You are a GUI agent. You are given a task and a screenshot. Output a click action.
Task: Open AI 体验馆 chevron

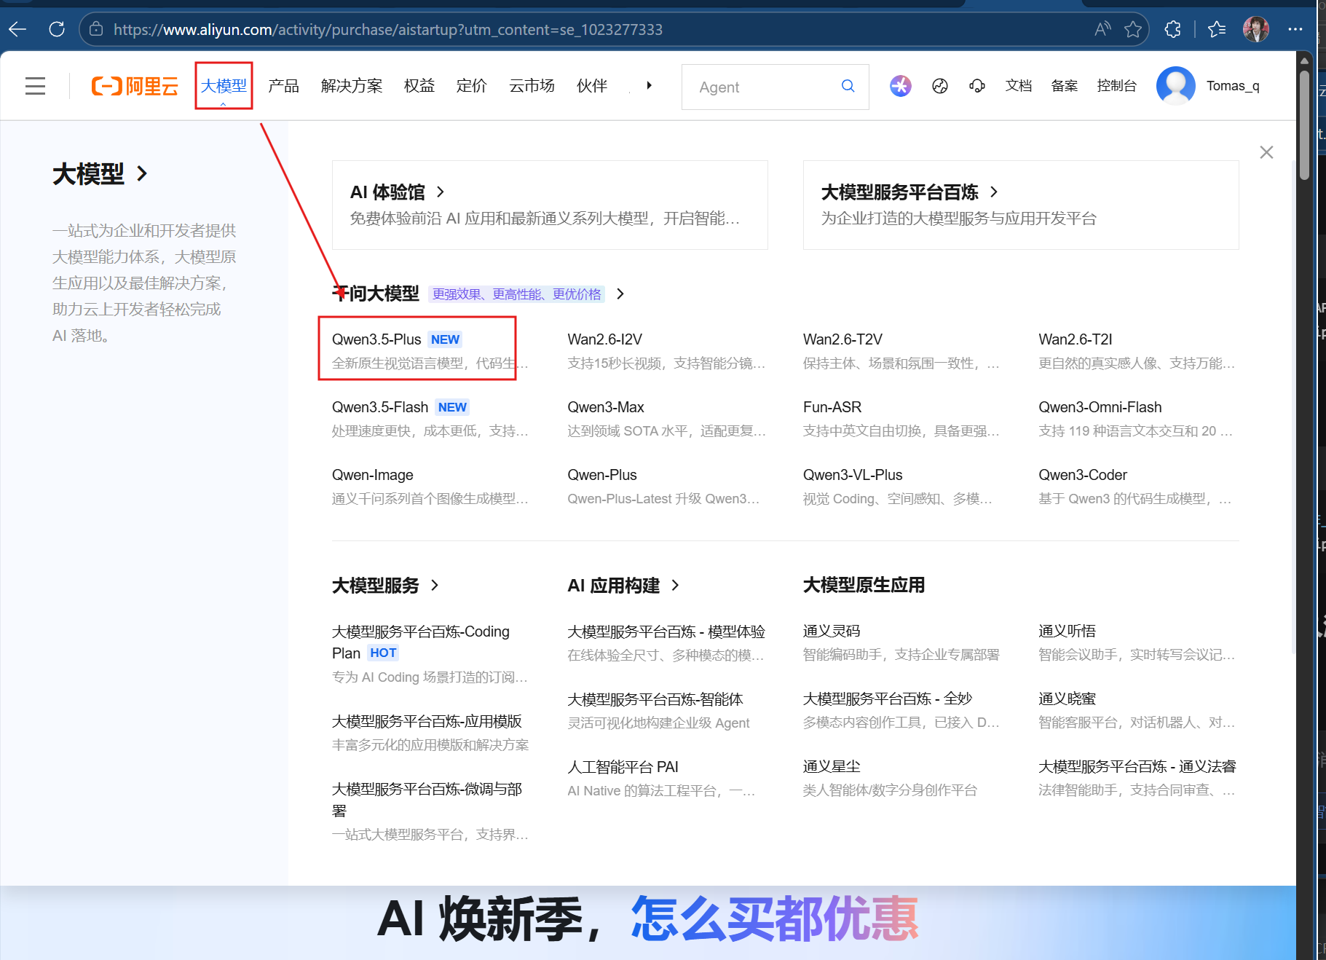(440, 192)
